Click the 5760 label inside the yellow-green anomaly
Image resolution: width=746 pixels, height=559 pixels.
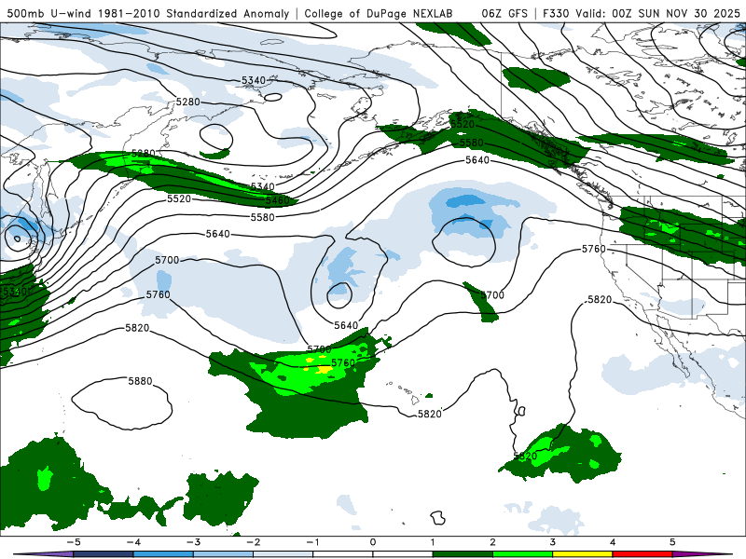pos(343,363)
